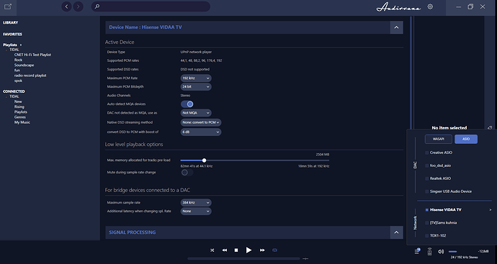
Task: Add a playlist with the plus icon
Action: coord(21,45)
